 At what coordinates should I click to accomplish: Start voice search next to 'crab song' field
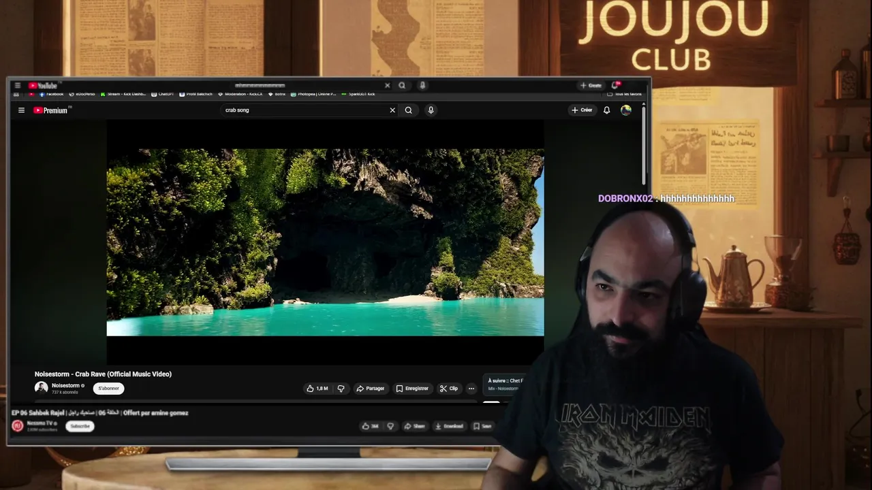431,110
